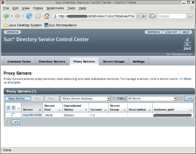Switch to the Directory Servers tab
This screenshot has height=154, width=196.
click(x=52, y=61)
